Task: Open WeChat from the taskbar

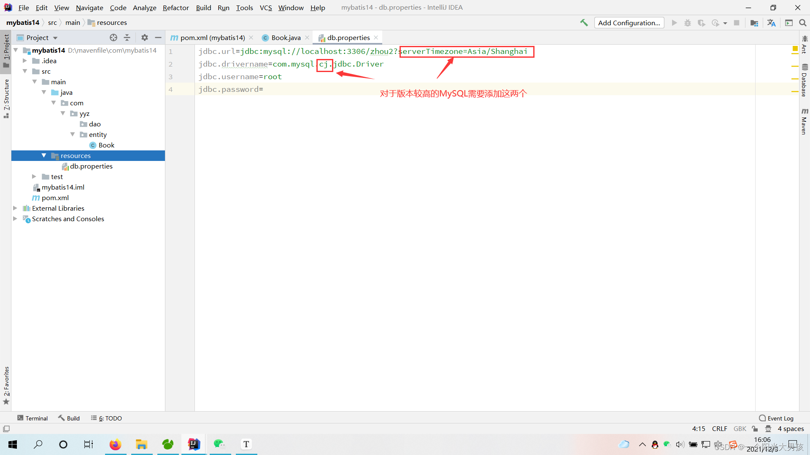Action: point(219,444)
